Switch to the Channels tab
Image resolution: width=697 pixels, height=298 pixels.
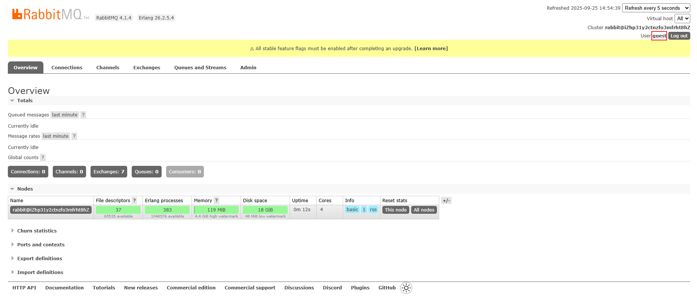pos(108,67)
